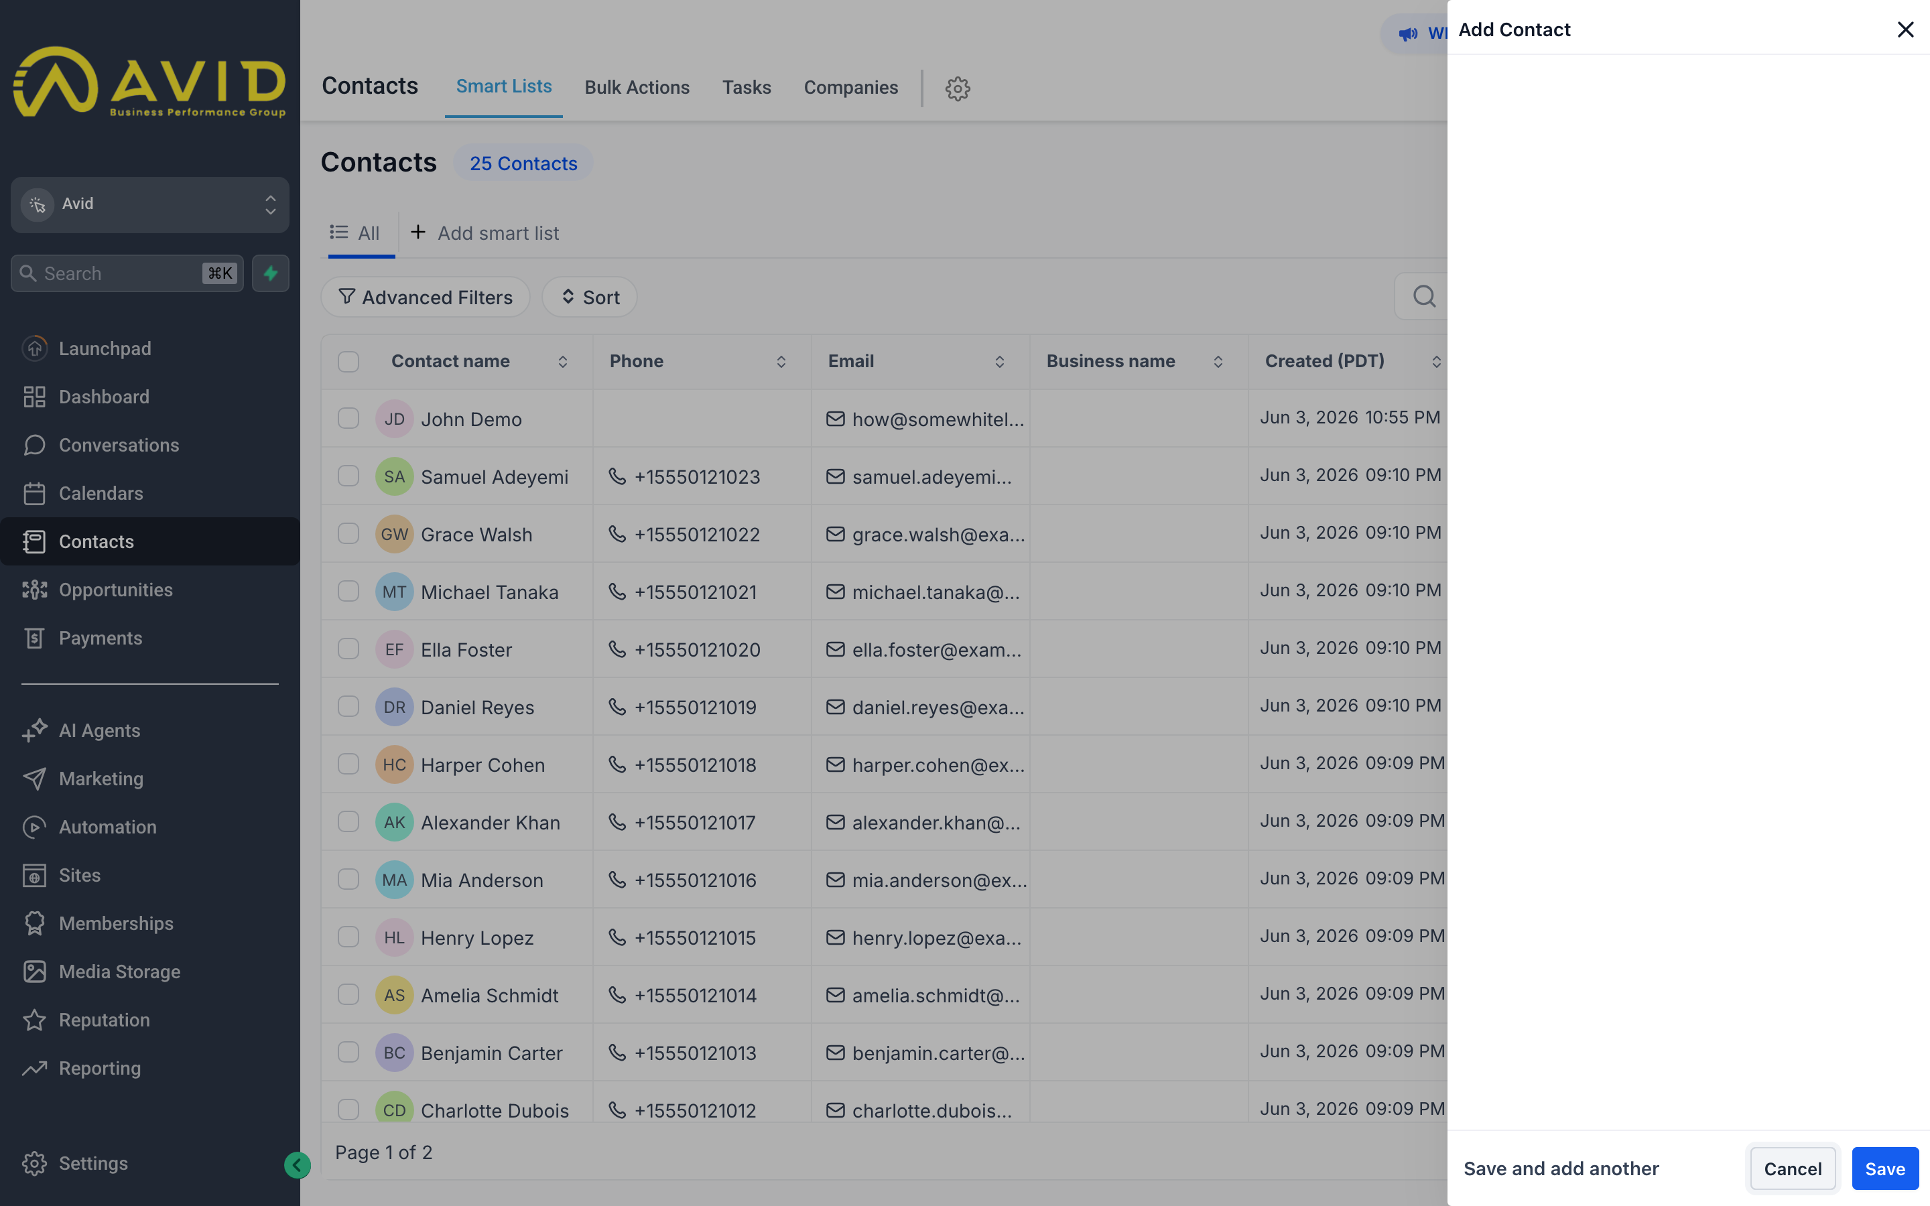Check the Grace Walsh row checkbox
This screenshot has height=1206, width=1930.
348,533
